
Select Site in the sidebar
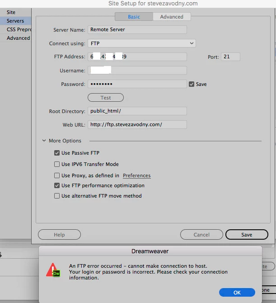pyautogui.click(x=15, y=12)
